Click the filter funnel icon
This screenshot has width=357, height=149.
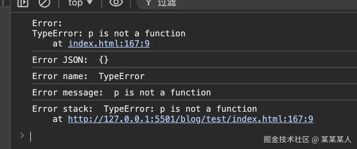[x=149, y=3]
